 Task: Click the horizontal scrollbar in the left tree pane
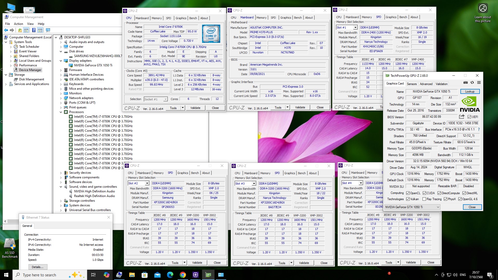(x=12, y=221)
